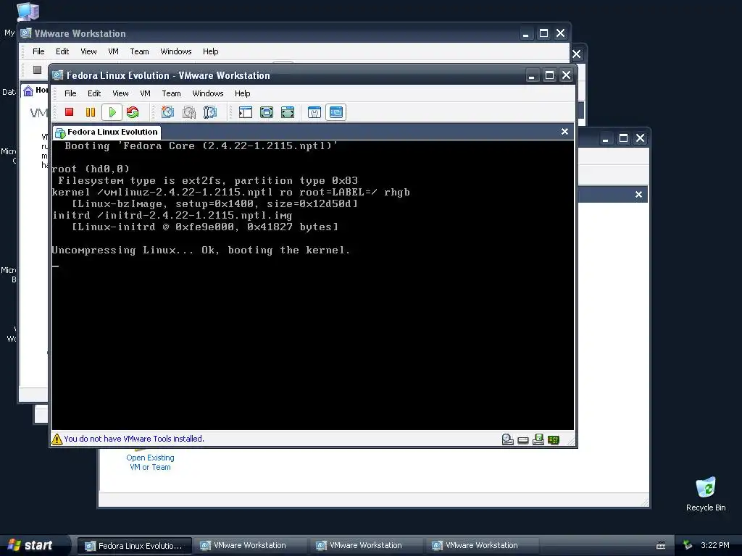742x556 pixels.
Task: Click the VMware icon in the Fedora title bar
Action: 58,75
